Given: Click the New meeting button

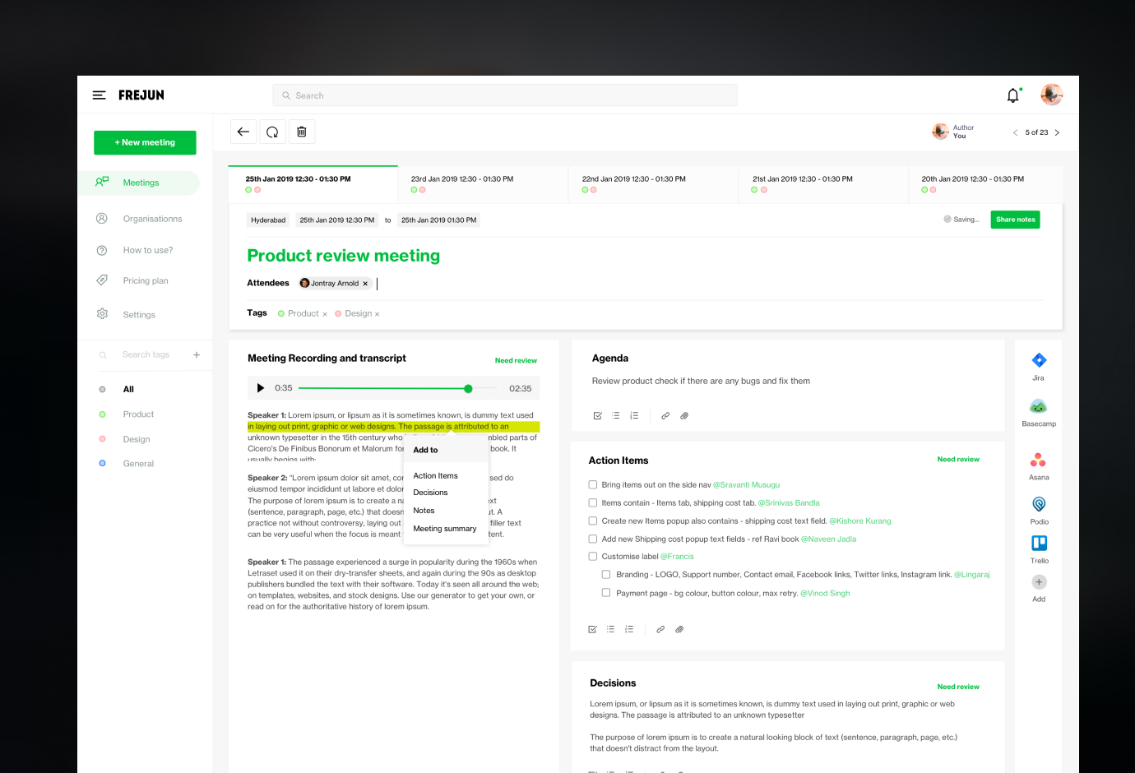Looking at the screenshot, I should pyautogui.click(x=145, y=142).
